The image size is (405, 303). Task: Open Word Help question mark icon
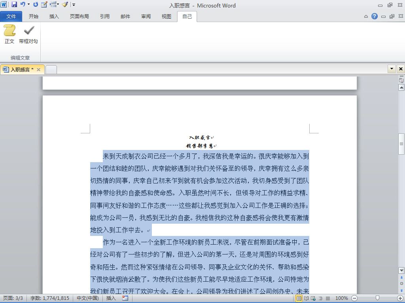point(375,16)
